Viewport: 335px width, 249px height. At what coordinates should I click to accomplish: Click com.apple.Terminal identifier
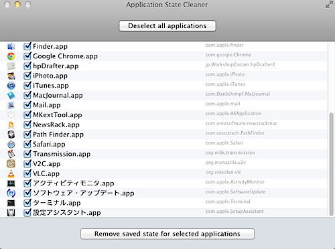228,201
